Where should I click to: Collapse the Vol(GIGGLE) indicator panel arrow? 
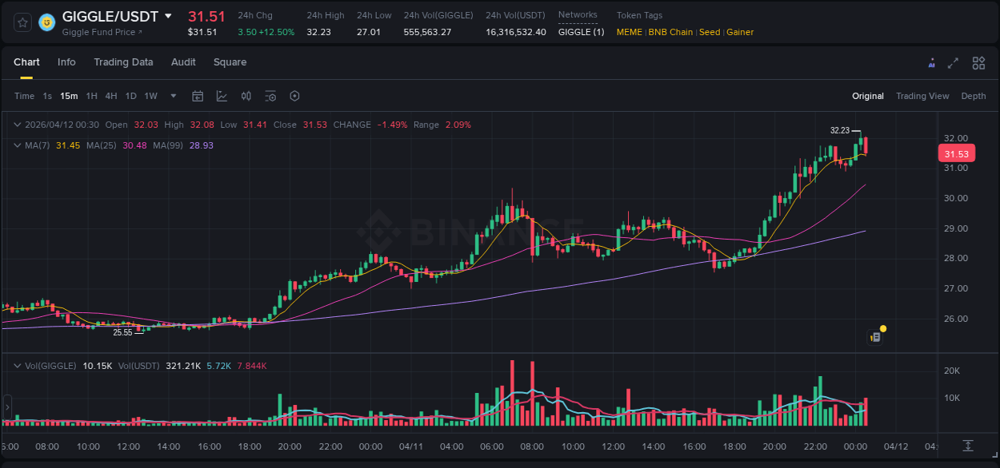(x=17, y=365)
